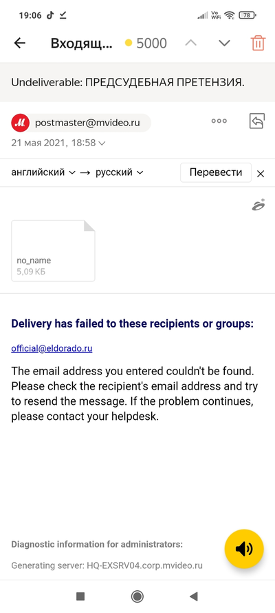Open the русский target language dropdown
Image resolution: width=275 pixels, height=613 pixels.
(x=119, y=172)
